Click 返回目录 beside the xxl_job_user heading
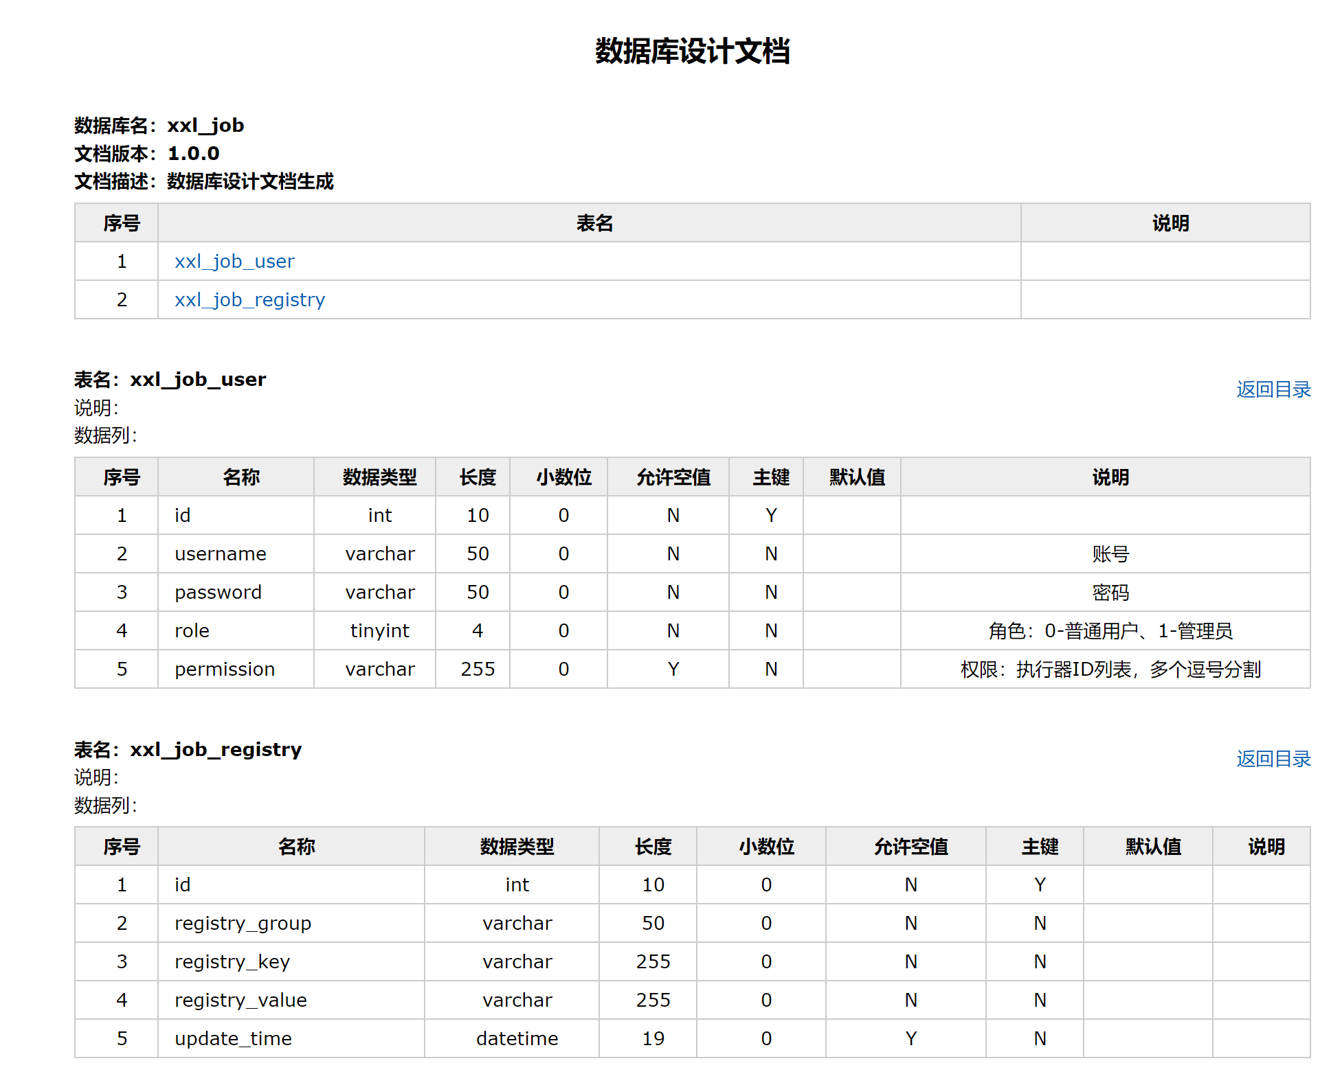Screen dimensions: 1342x1085 coord(1273,389)
